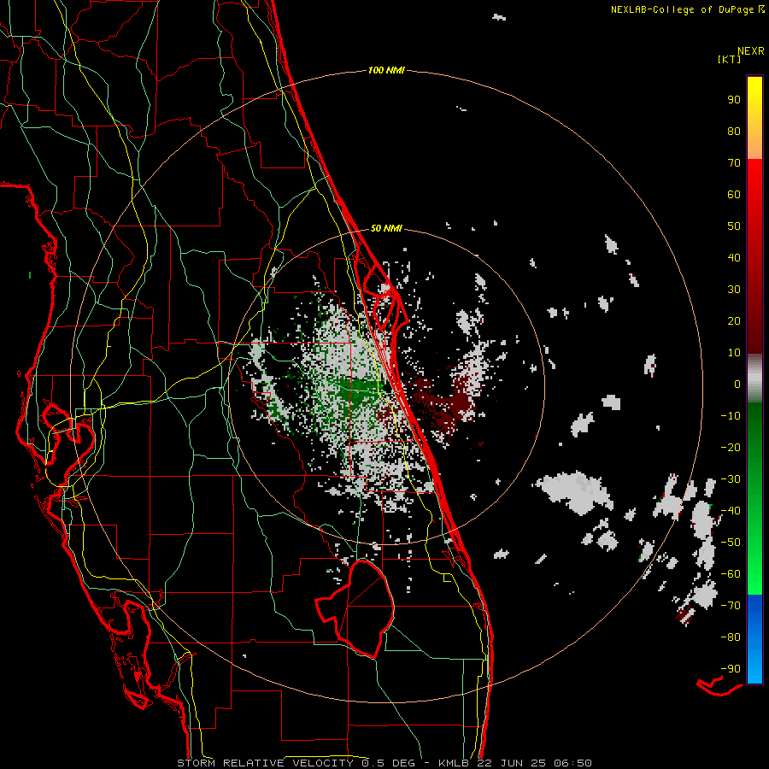This screenshot has width=769, height=769.
Task: Click the -40 value on the color scale
Action: pyautogui.click(x=731, y=511)
